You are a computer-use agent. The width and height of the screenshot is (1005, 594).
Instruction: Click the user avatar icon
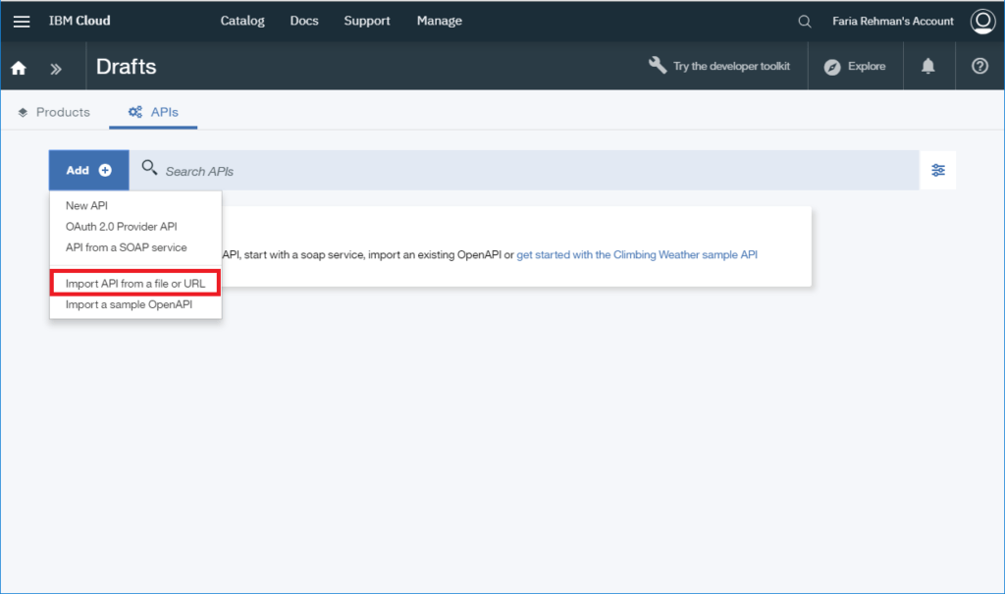pos(982,21)
